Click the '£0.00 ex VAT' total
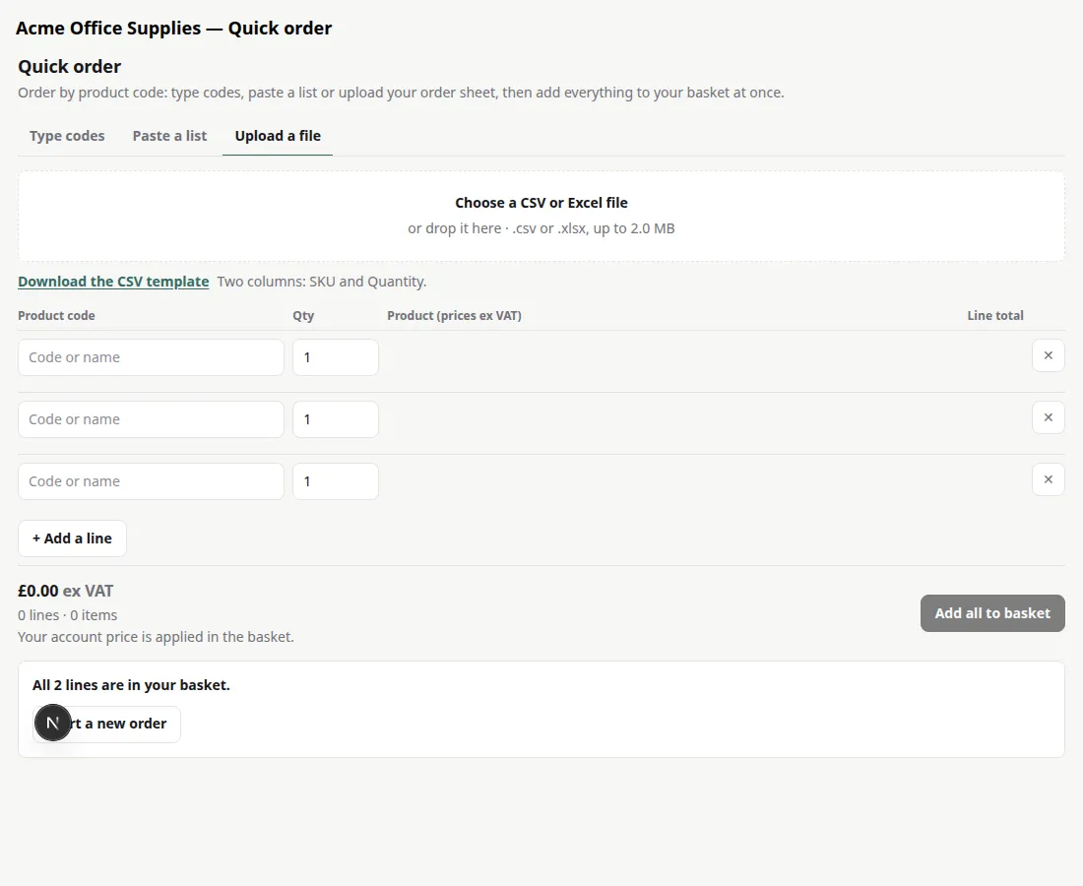The height and width of the screenshot is (886, 1083). pyautogui.click(x=66, y=591)
